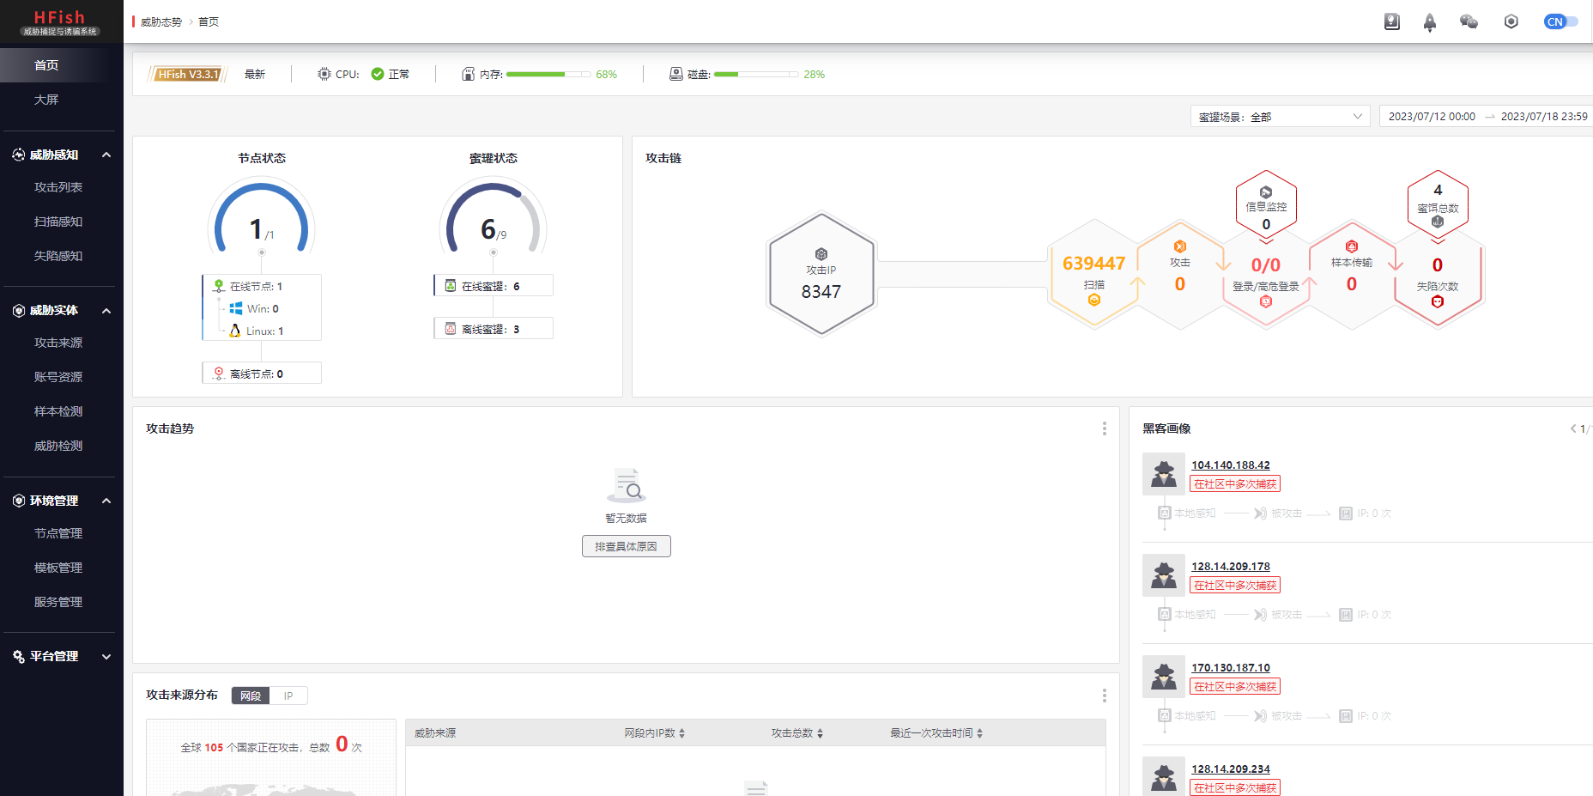Click the disk 磁盘 icon

(x=676, y=74)
